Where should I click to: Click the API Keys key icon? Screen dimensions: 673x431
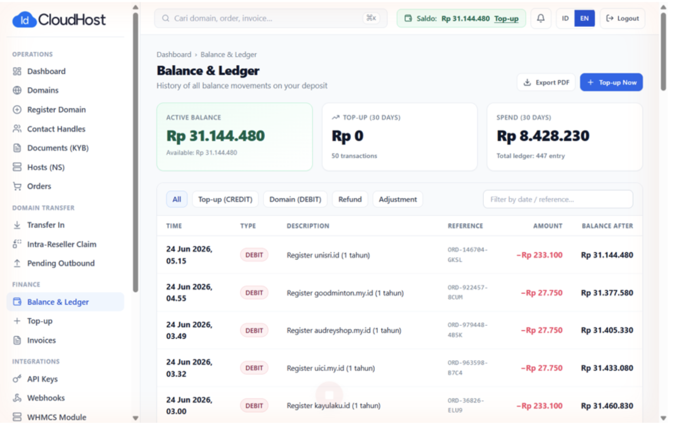pyautogui.click(x=17, y=379)
